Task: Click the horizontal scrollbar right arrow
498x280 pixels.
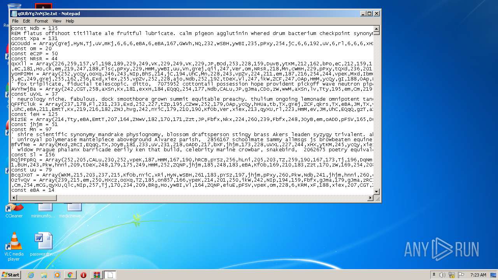Action: tap(370, 198)
